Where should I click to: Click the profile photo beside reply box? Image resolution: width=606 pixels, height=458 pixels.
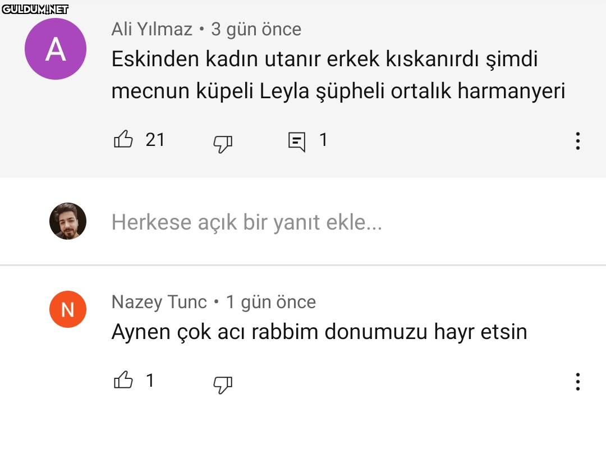[68, 221]
